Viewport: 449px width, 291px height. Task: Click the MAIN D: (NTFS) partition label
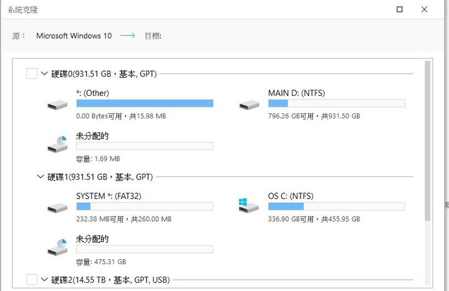pos(296,93)
